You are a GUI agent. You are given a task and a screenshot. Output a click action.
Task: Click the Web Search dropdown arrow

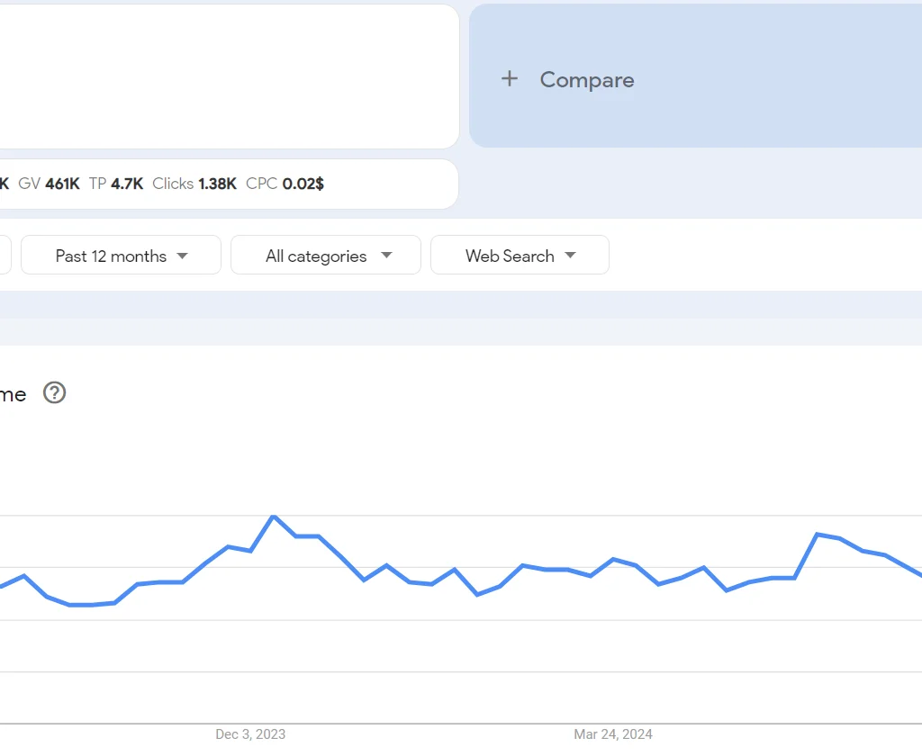pos(571,256)
